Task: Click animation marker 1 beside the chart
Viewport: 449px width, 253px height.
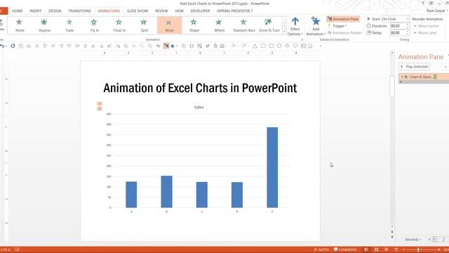Action: pos(100,103)
